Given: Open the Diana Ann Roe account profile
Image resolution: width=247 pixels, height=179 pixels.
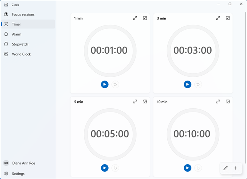Looking at the screenshot, I should tap(23, 163).
